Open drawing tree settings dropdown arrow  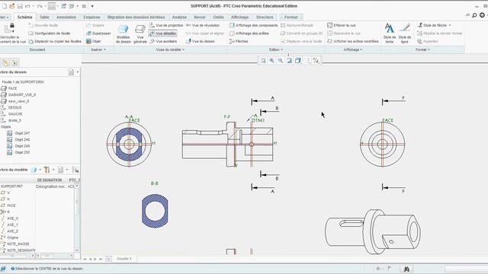[x=78, y=72]
